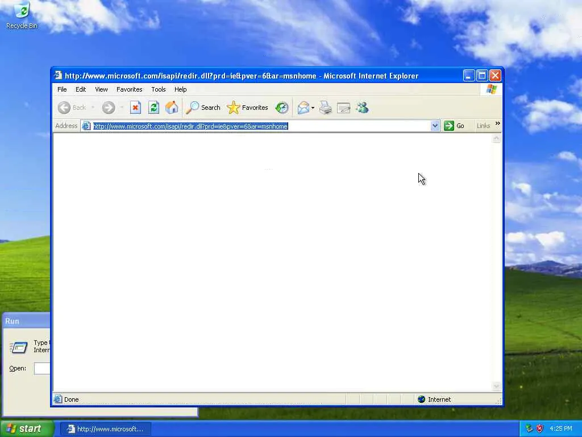Viewport: 582px width, 437px height.
Task: Click inside the address bar URL field
Action: point(261,126)
